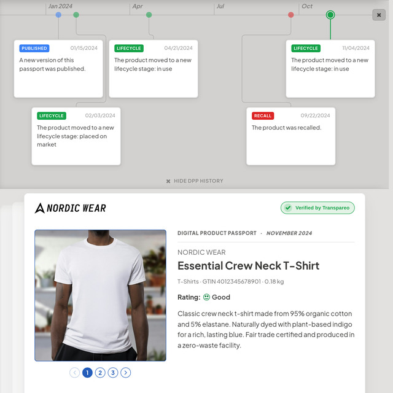Click the green smiley rating icon
The height and width of the screenshot is (393, 393).
point(206,297)
